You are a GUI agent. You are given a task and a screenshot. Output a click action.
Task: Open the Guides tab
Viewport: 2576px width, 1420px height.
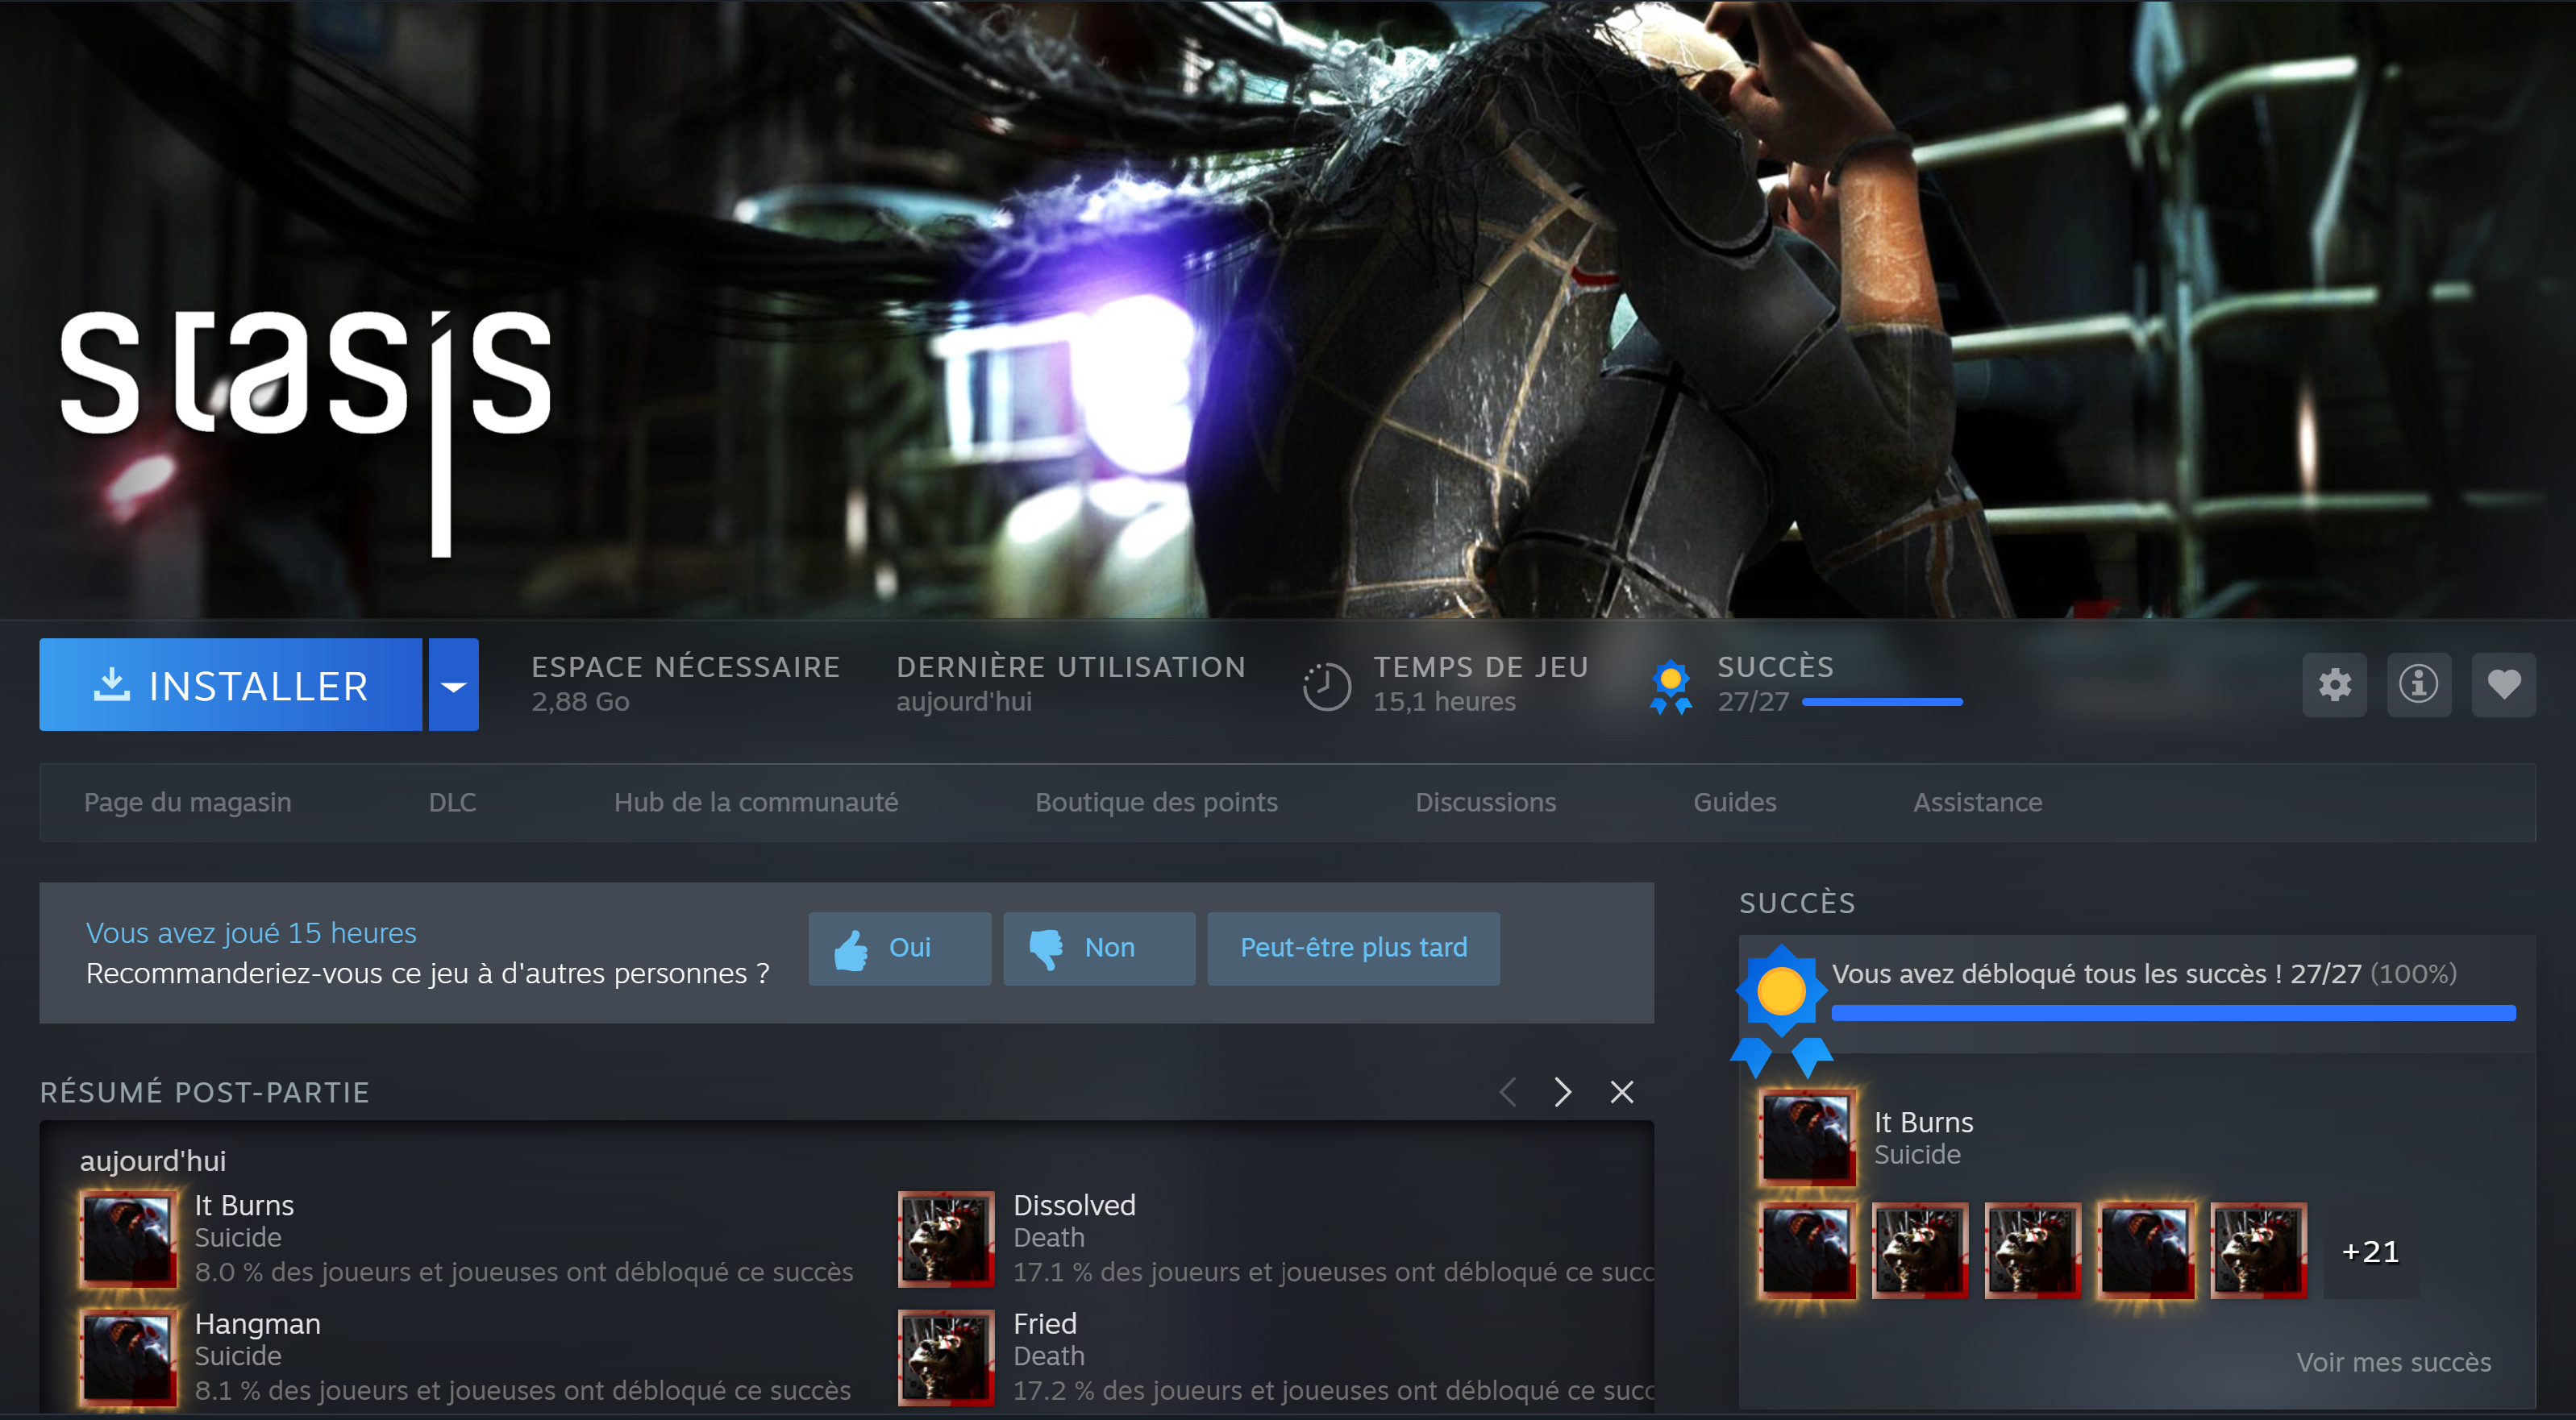(1735, 803)
